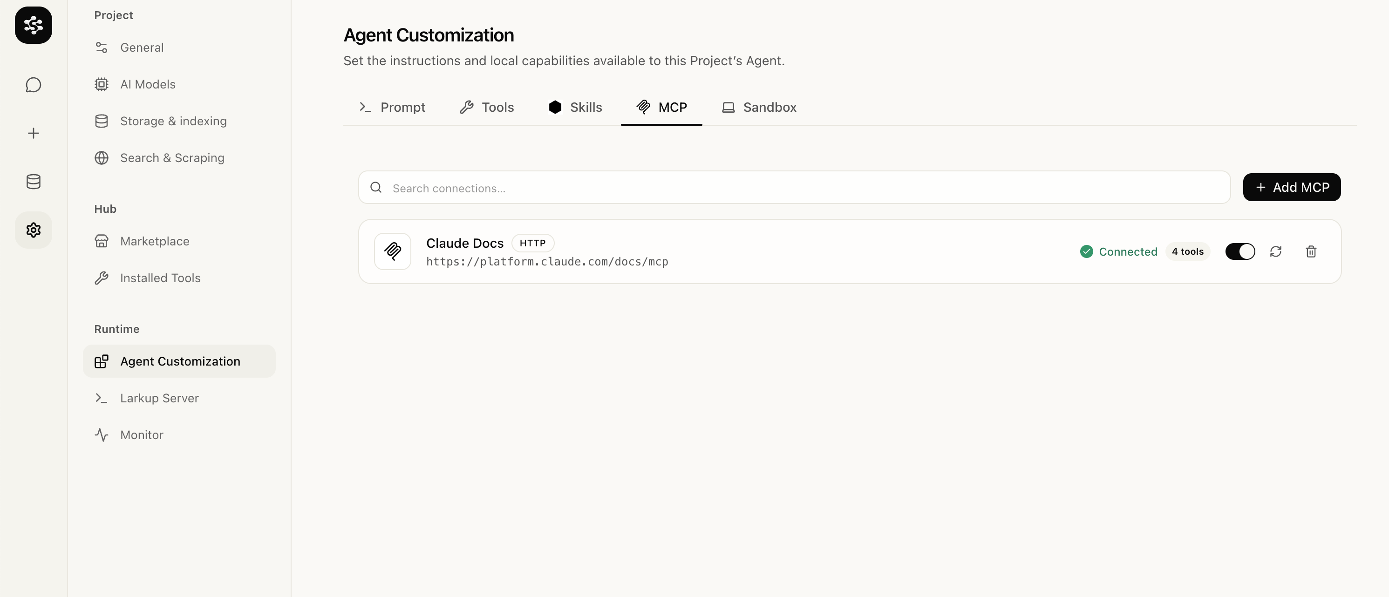Click the Agent Customization page title

tap(428, 35)
